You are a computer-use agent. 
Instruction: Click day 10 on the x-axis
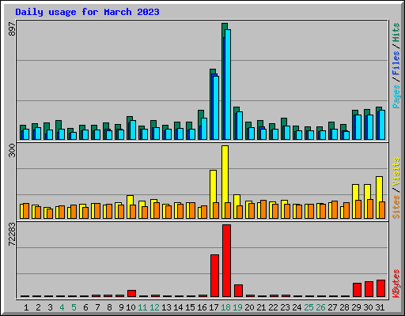tap(131, 307)
